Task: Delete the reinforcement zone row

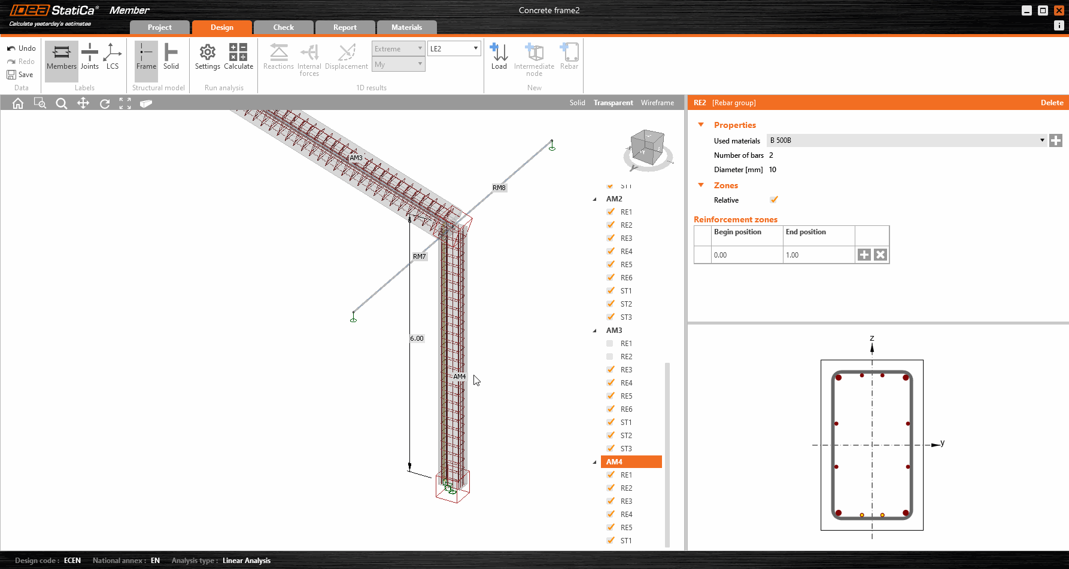Action: click(880, 255)
